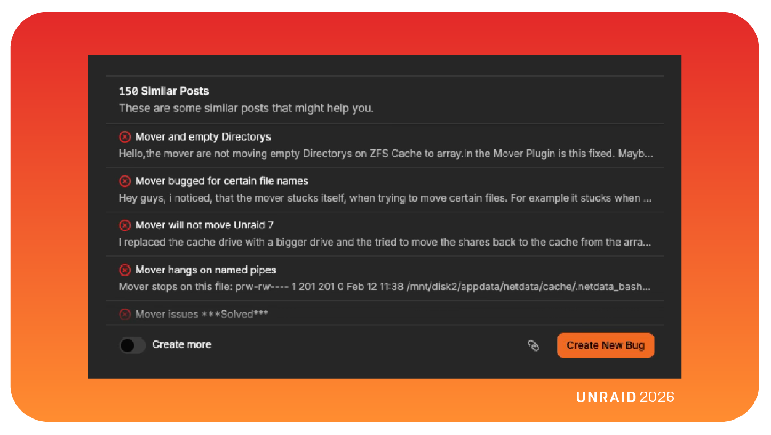Open the Mover will not move Unraid 7 post
771x435 pixels.
pyautogui.click(x=204, y=225)
